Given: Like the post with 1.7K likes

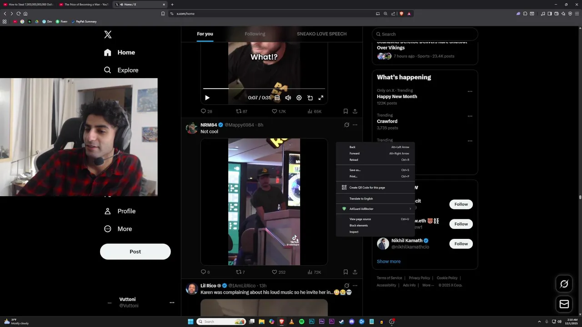Looking at the screenshot, I should coord(278,111).
